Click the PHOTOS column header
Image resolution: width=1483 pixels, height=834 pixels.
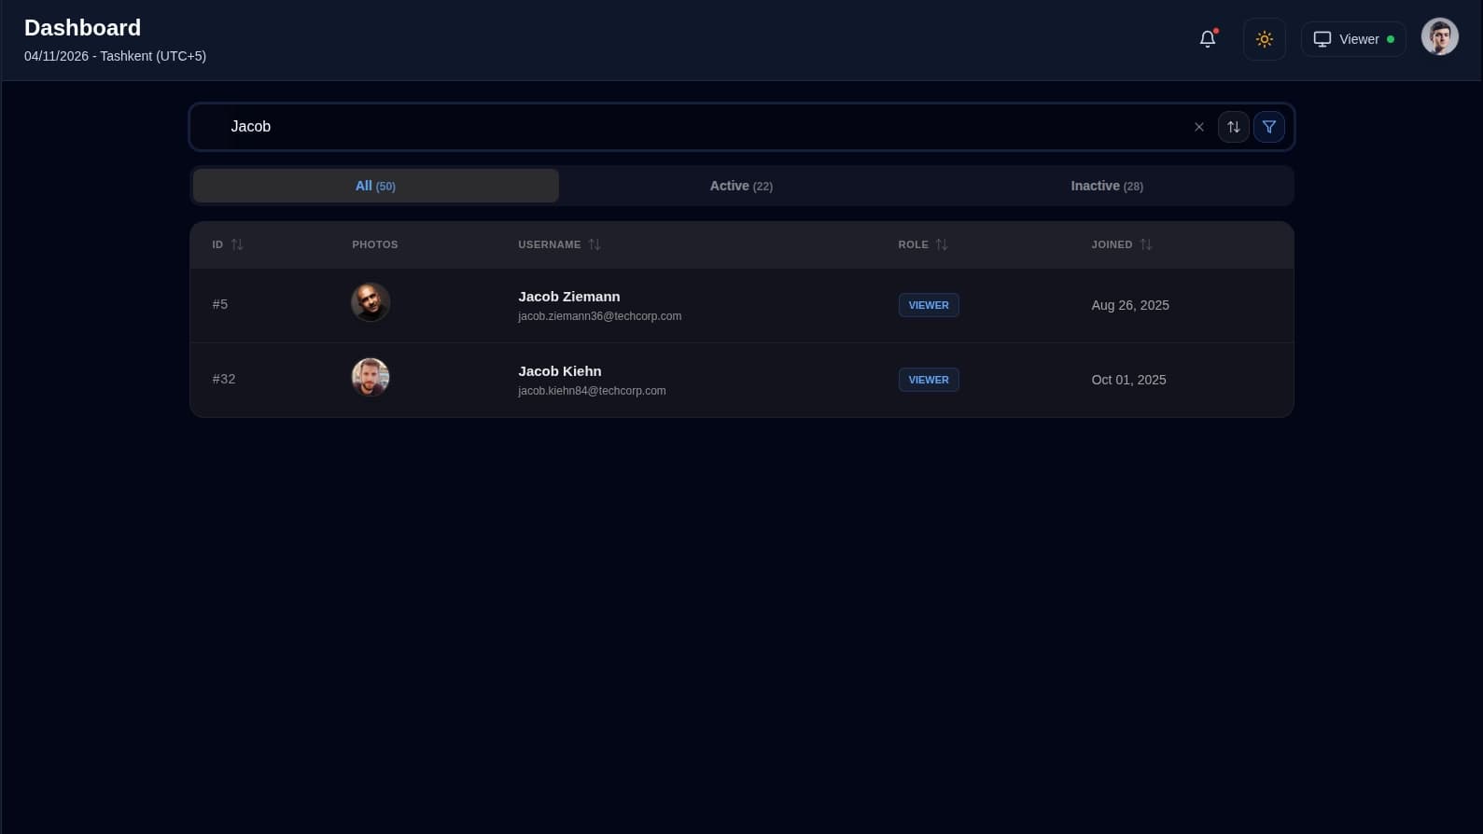(375, 244)
